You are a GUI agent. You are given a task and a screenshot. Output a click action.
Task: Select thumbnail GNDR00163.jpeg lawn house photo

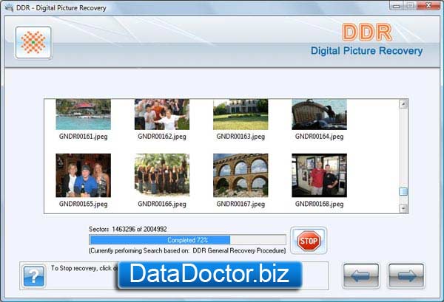tap(240, 114)
